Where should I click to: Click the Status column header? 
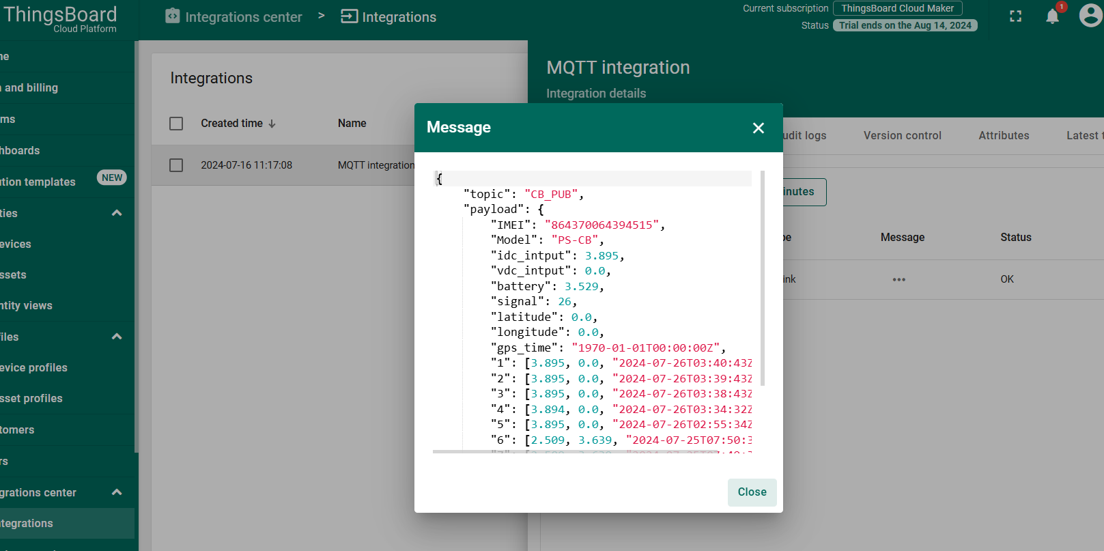pos(1015,238)
